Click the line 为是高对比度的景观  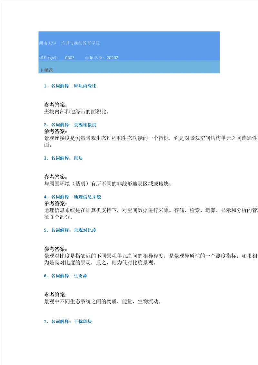coord(100,263)
